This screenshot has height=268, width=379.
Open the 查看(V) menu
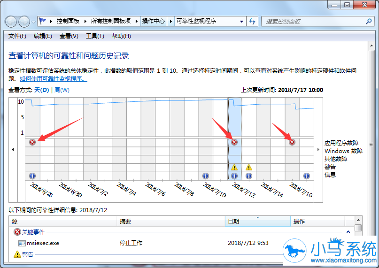point(69,36)
